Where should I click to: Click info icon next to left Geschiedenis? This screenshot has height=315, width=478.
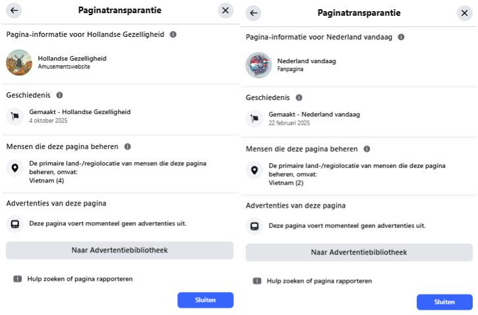click(x=59, y=95)
